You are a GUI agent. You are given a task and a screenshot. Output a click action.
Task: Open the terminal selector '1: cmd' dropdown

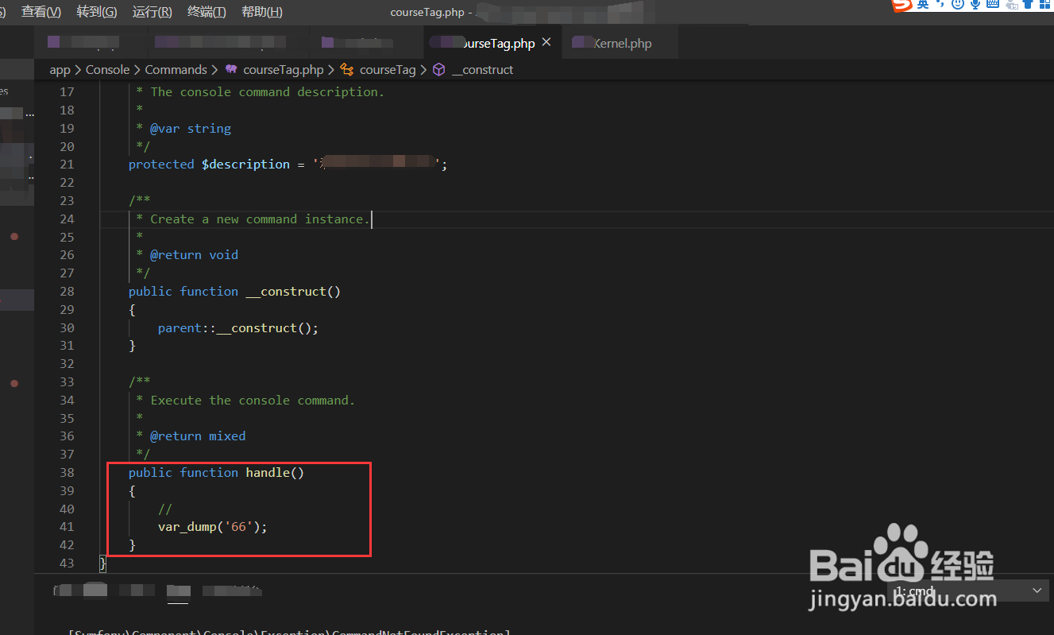coord(969,590)
